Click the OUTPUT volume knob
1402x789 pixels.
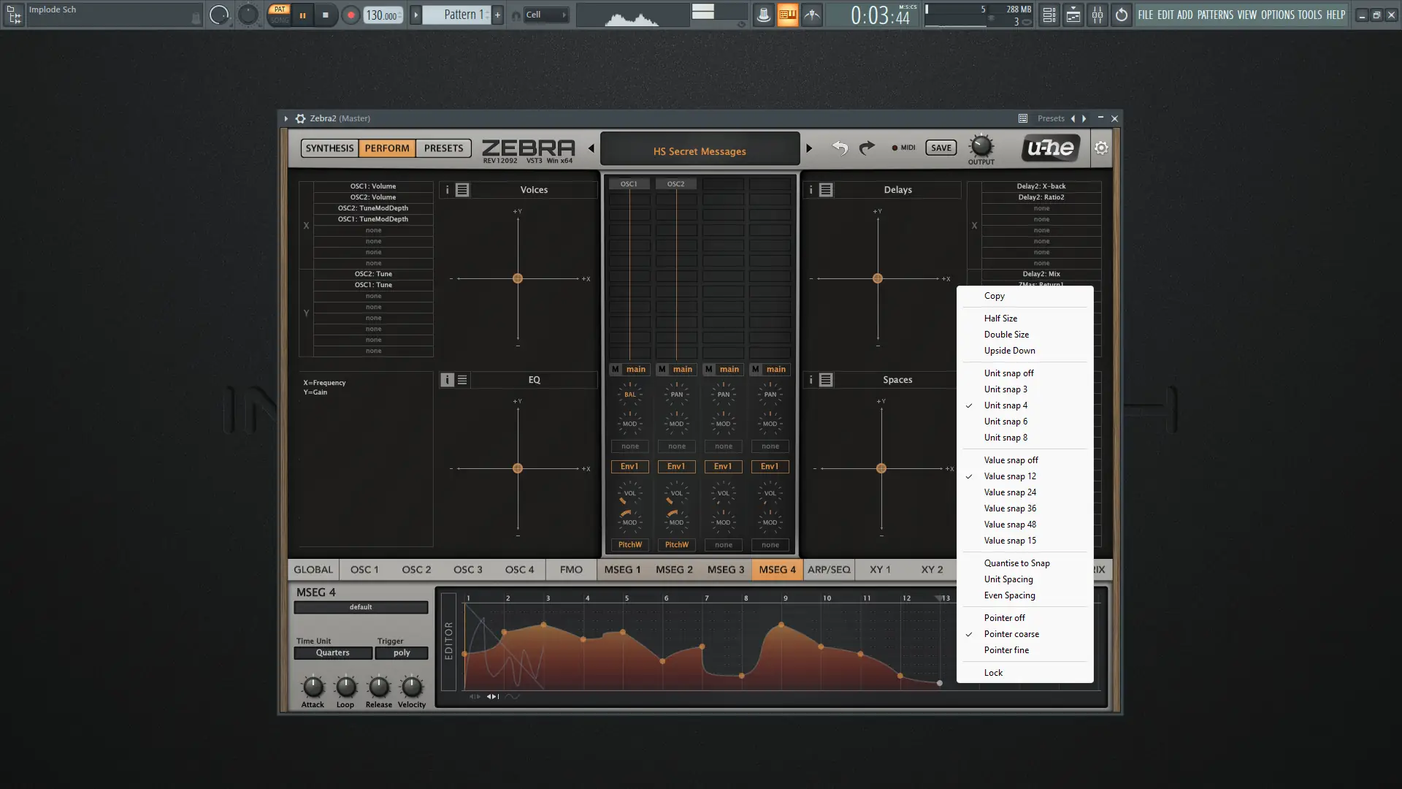click(981, 146)
